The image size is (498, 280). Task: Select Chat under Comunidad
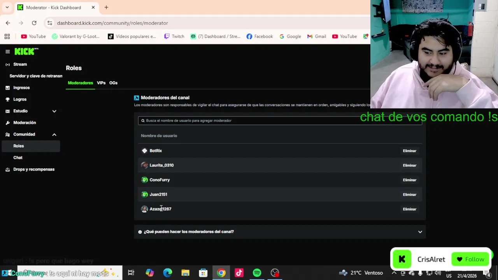[x=18, y=157]
